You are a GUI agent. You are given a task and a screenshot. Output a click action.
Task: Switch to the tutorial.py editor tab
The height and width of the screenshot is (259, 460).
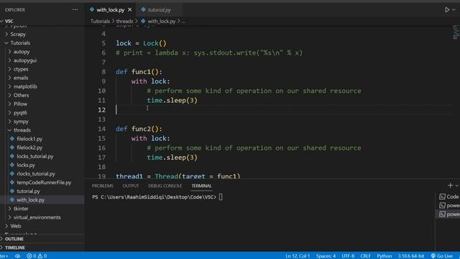coord(160,9)
